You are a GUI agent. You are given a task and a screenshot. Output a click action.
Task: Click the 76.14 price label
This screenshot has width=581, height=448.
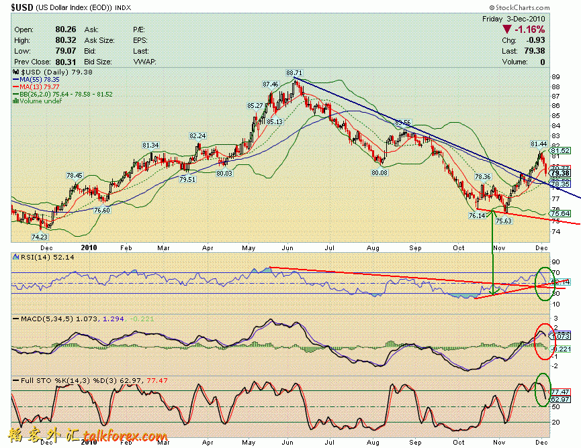pos(477,216)
